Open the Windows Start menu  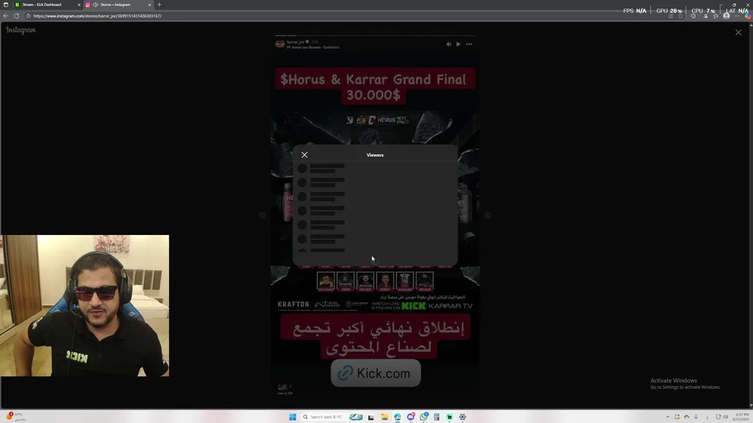coord(292,417)
